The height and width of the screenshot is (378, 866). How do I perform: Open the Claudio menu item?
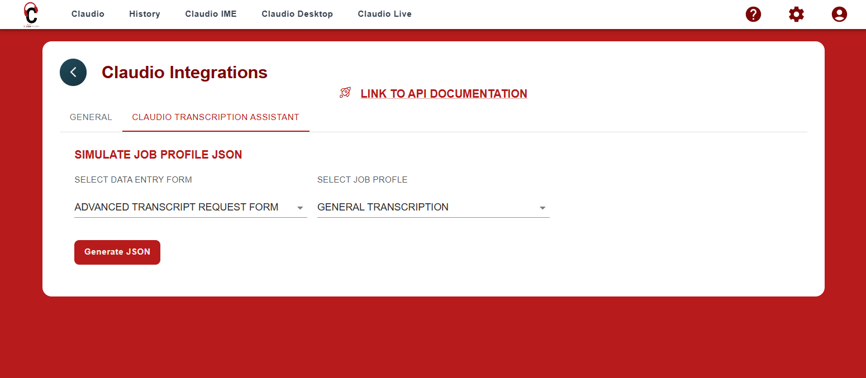(x=88, y=14)
